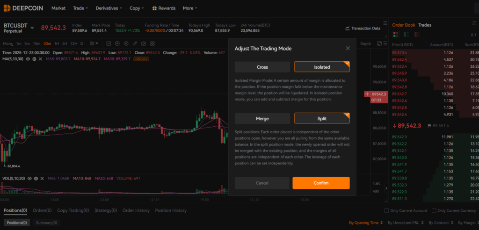Open the Strategy(0) tab
The image size is (479, 230).
pyautogui.click(x=106, y=210)
